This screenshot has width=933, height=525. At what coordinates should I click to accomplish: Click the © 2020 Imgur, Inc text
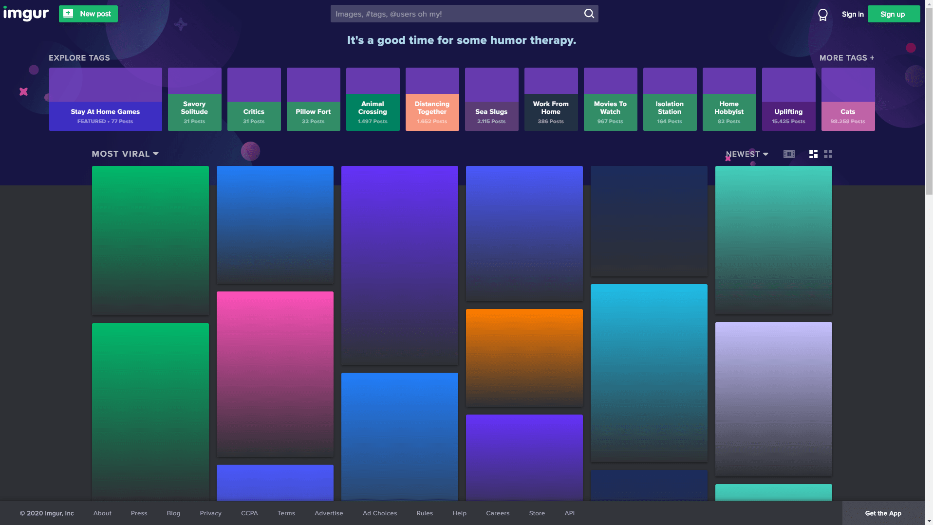pyautogui.click(x=47, y=513)
